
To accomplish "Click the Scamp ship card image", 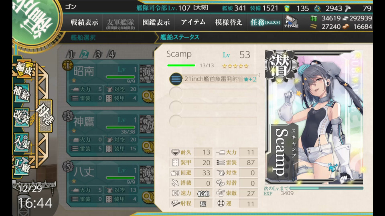I will (x=314, y=117).
